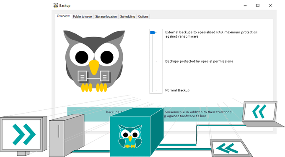This screenshot has width=285, height=157.
Task: Click 'Backups protected by special permissions' text
Action: [x=199, y=61]
